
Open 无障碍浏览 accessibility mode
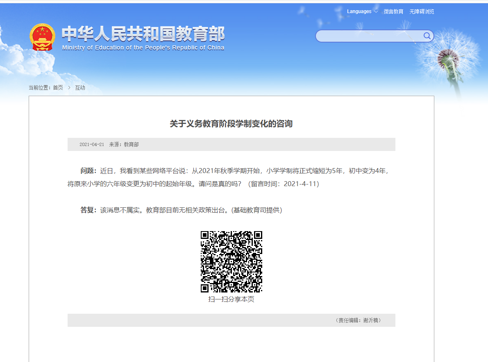pyautogui.click(x=422, y=11)
